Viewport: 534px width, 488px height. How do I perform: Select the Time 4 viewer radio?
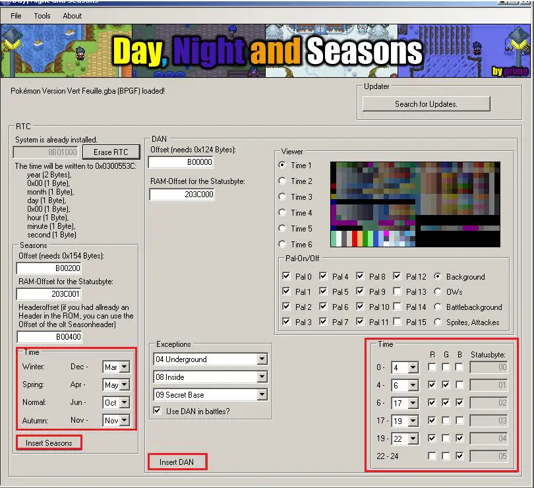(282, 212)
